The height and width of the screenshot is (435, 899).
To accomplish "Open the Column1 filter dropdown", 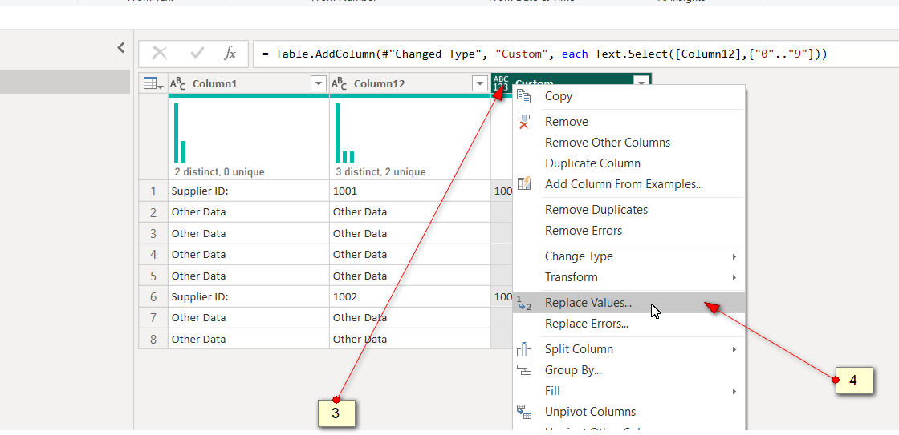I will 318,84.
